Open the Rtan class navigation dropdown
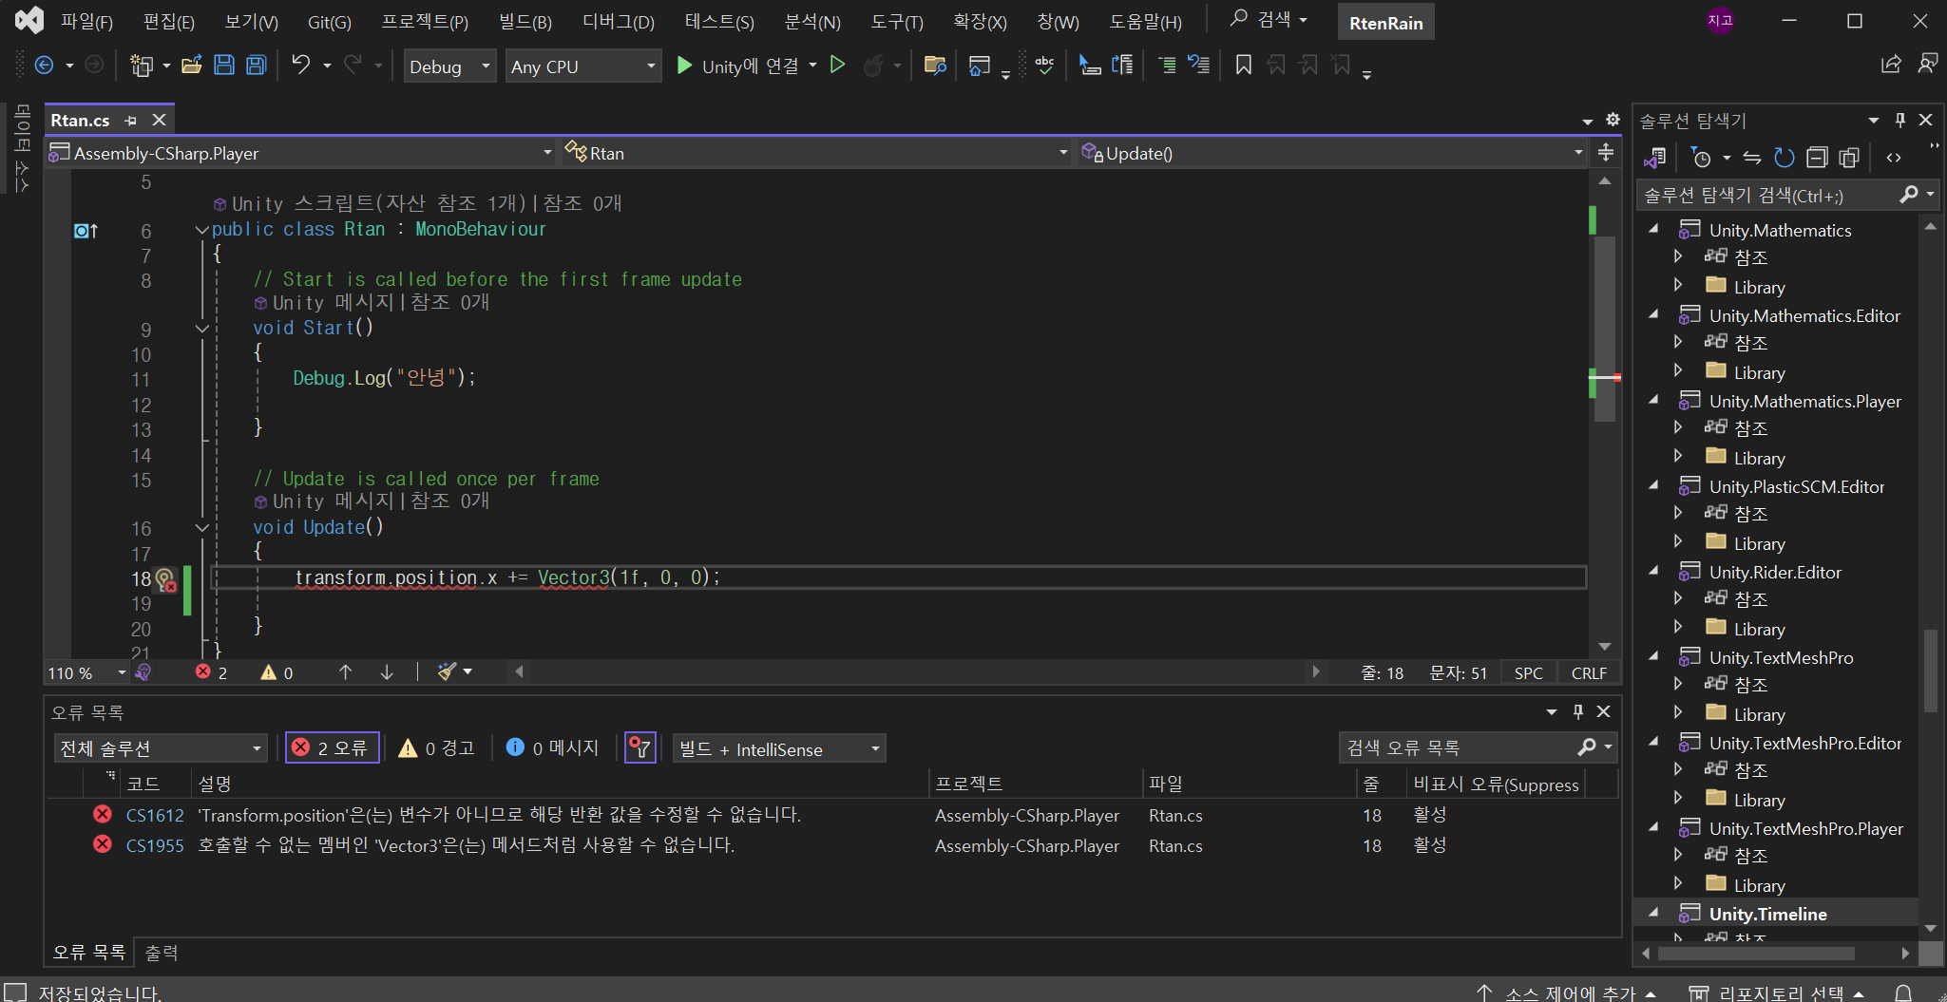This screenshot has width=1947, height=1002. coord(815,153)
